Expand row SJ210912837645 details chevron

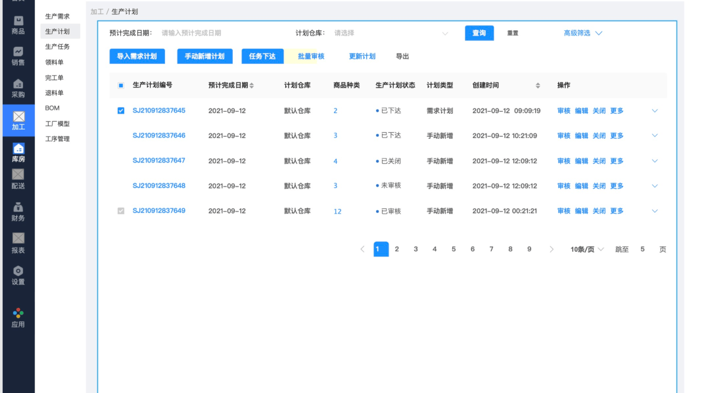(655, 111)
